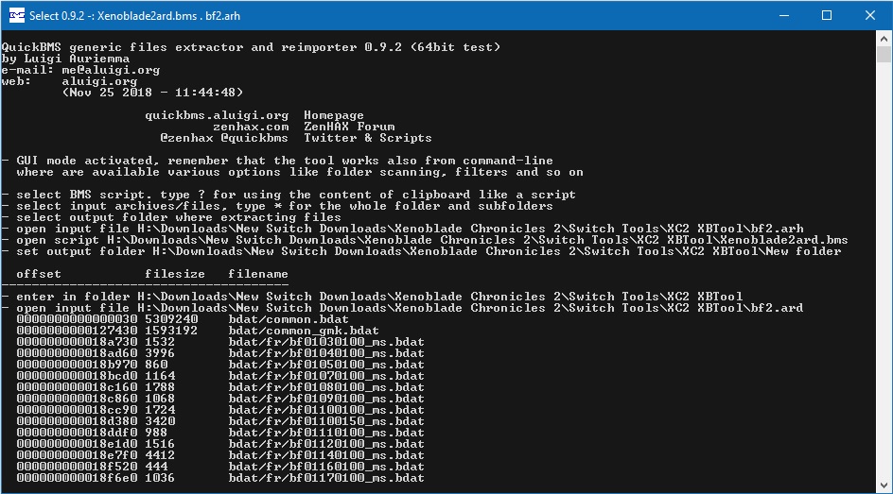Click the me@aluigi.org e-mail text
893x494 pixels.
pos(111,70)
